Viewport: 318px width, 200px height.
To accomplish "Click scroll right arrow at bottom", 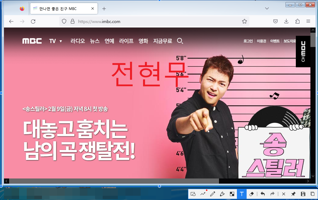I will (x=308, y=181).
